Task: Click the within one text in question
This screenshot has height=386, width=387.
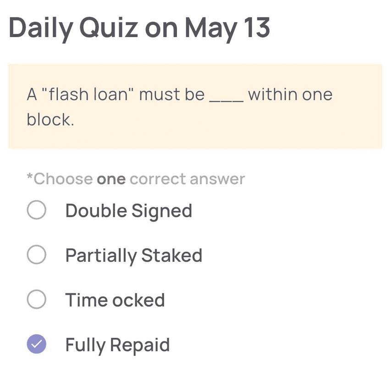Action: [290, 94]
